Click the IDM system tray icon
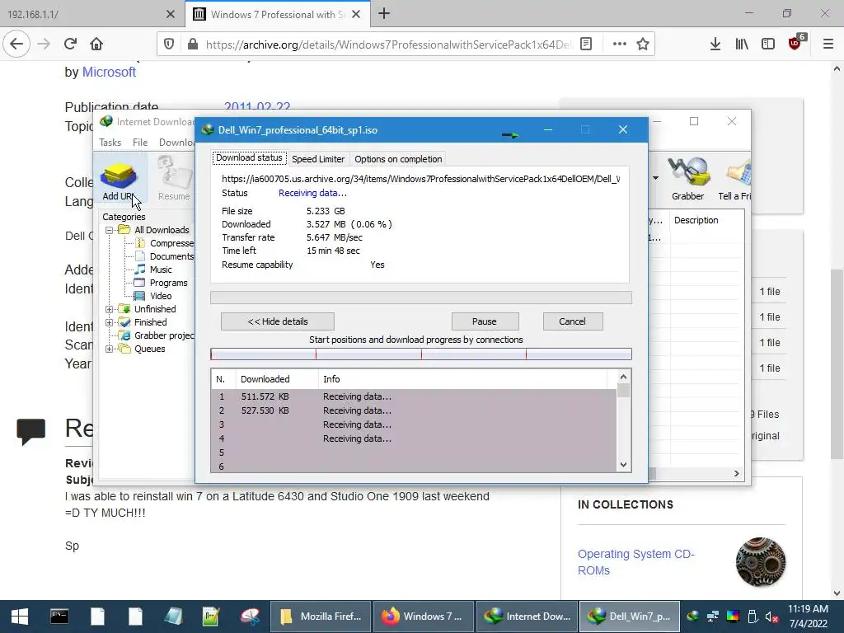Viewport: 844px width, 633px height. (x=692, y=617)
